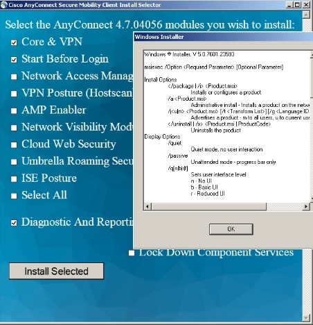Maximize the Install Selector window

pos(298,5)
